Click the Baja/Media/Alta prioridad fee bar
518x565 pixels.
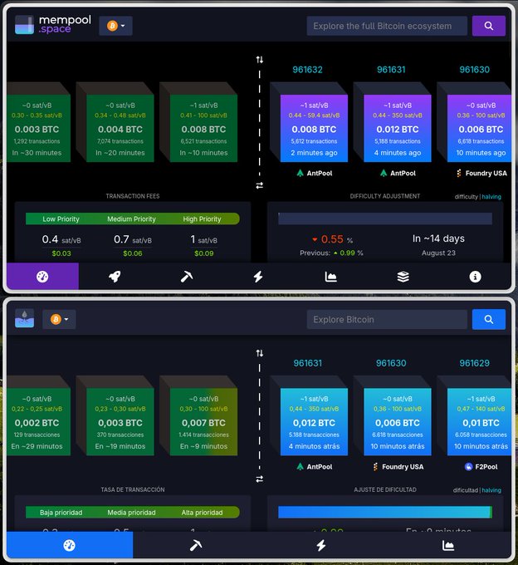pos(133,513)
